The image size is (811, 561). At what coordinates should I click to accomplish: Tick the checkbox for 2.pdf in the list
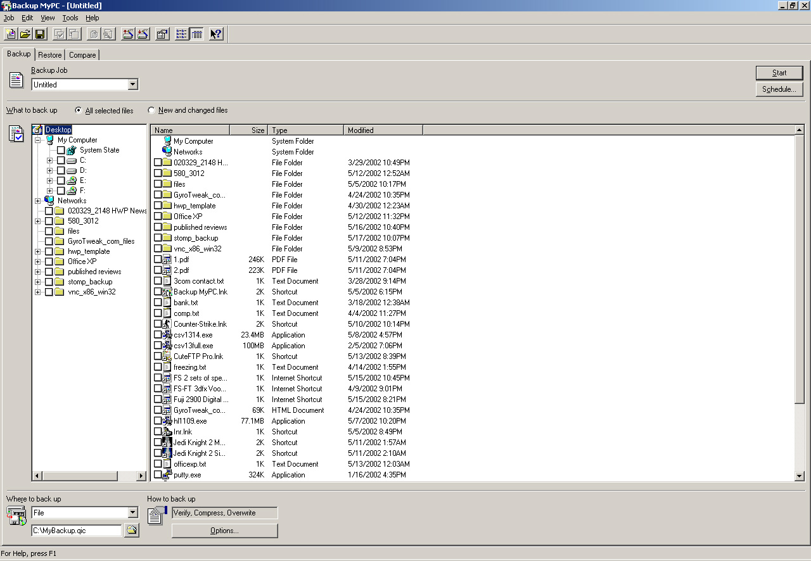(158, 270)
